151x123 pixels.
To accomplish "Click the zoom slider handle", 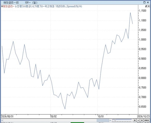I will (x=115, y=120).
